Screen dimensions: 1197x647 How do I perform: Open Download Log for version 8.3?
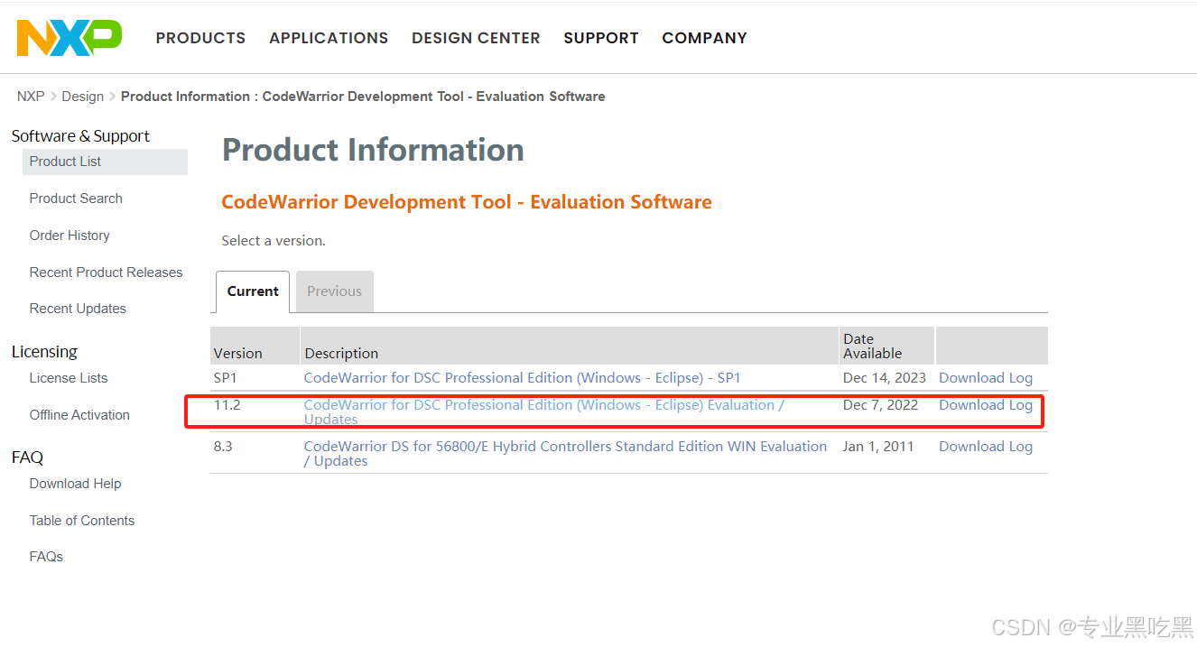986,447
